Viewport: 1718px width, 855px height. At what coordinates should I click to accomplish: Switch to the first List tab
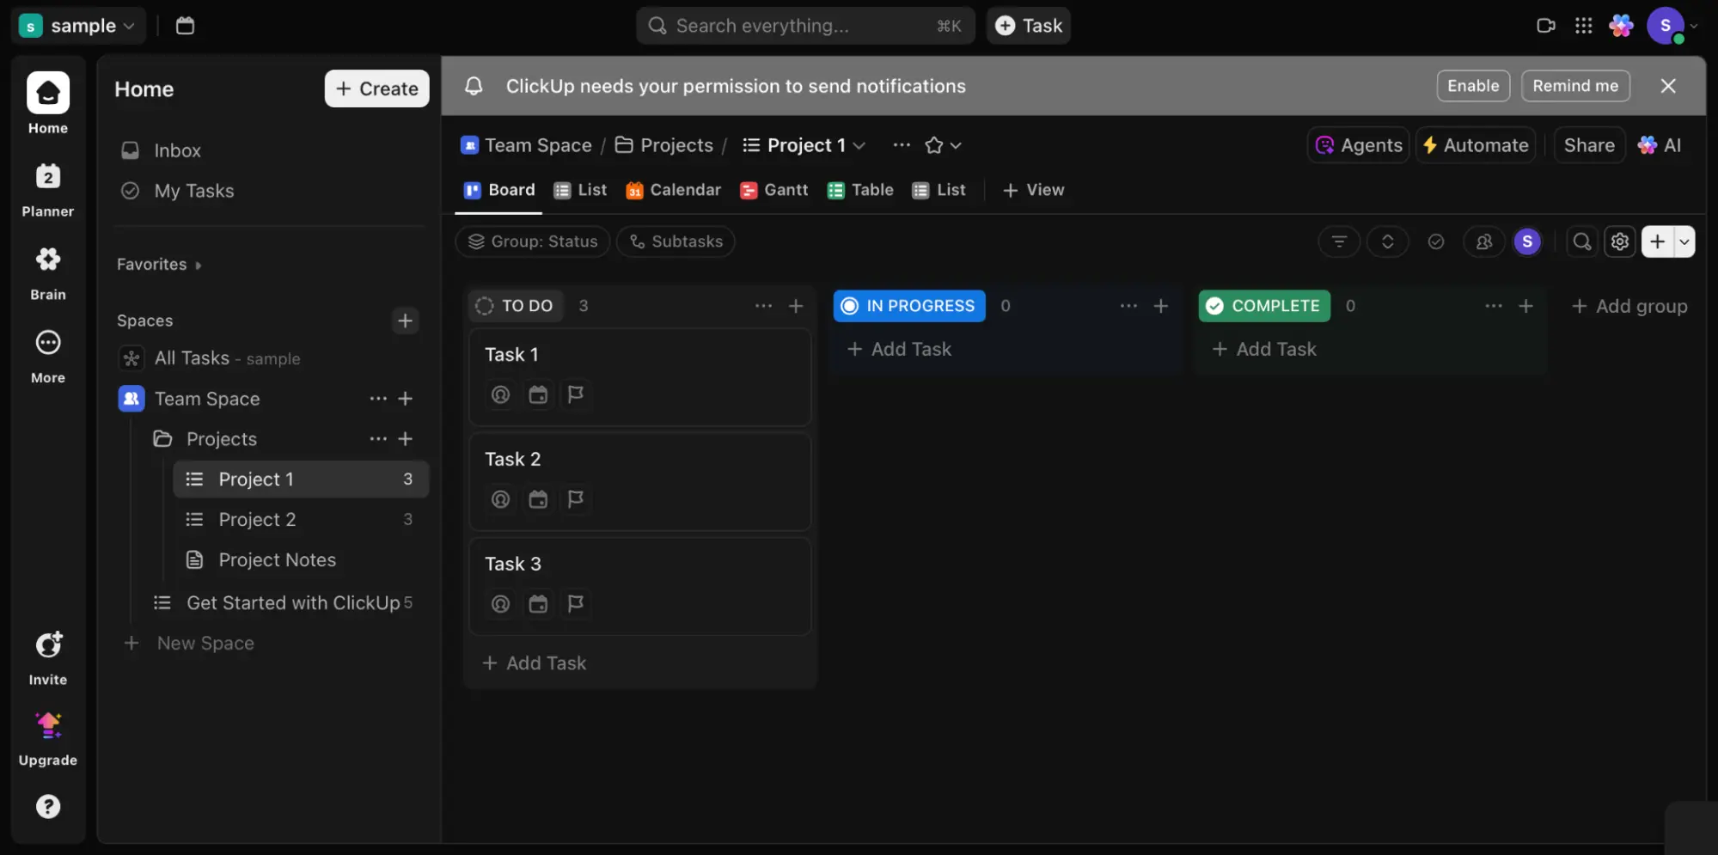(580, 190)
